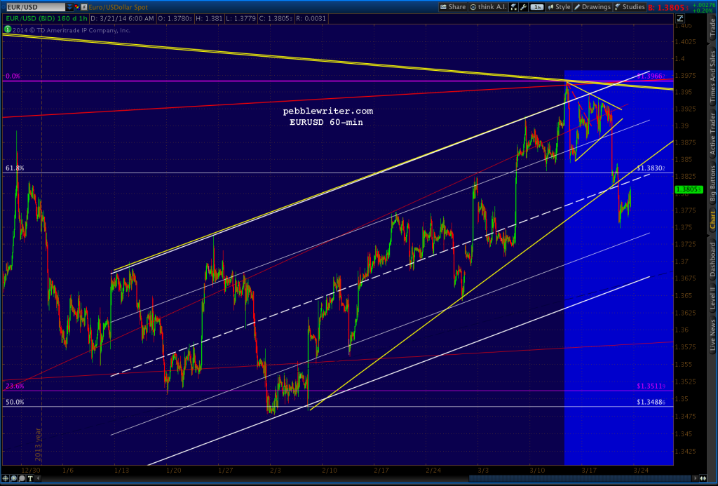Toggle the colored linking cube near the symbol field
This screenshot has width=718, height=486.
[77, 6]
